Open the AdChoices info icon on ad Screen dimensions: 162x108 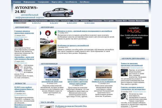point(146,26)
